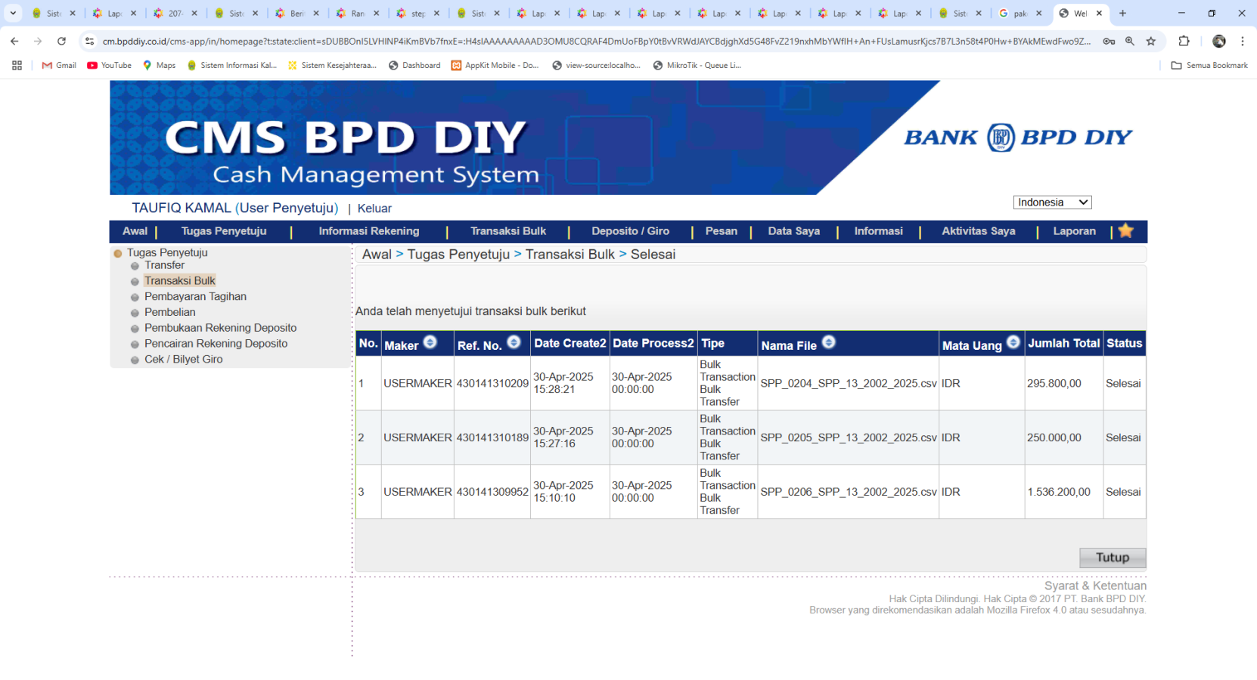
Task: Select Cek / Bilyet Giro in sidebar
Action: (183, 359)
